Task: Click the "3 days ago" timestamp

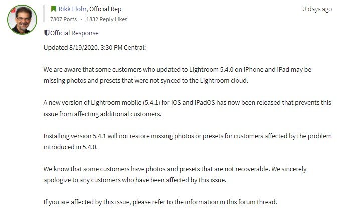Action: coord(317,9)
